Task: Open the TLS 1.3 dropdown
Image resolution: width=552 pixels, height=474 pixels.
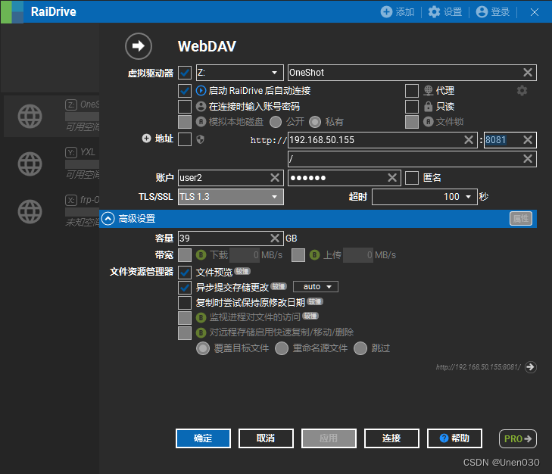Action: [231, 197]
